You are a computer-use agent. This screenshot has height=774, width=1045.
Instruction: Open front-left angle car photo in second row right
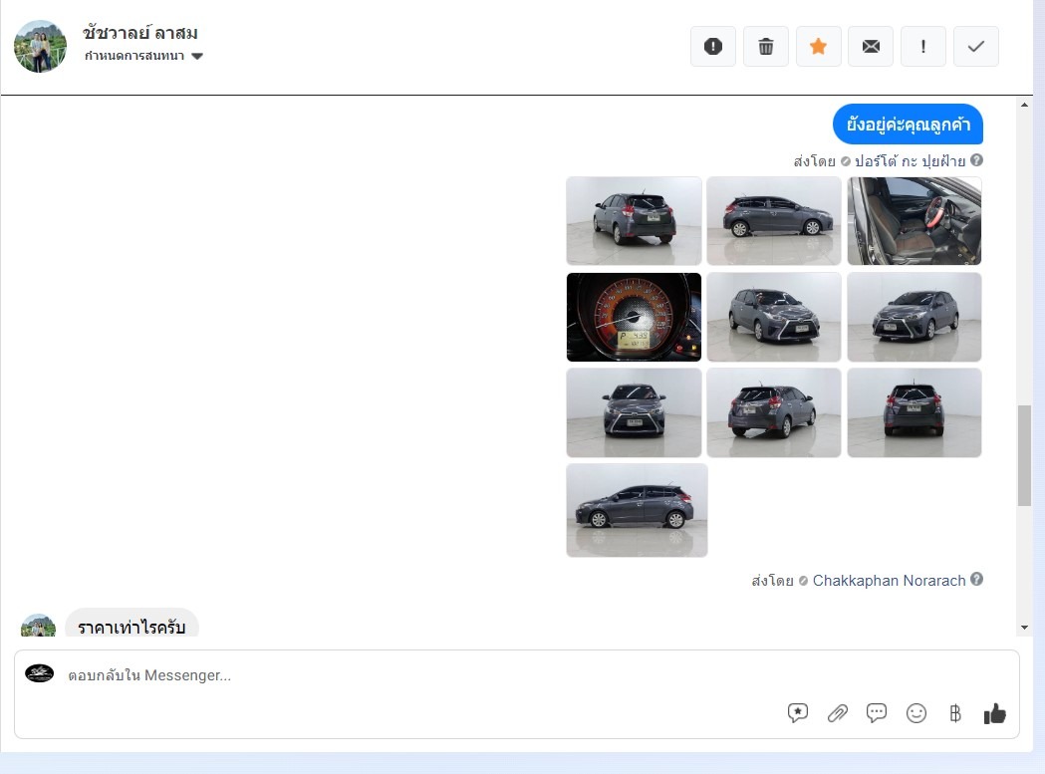(914, 317)
